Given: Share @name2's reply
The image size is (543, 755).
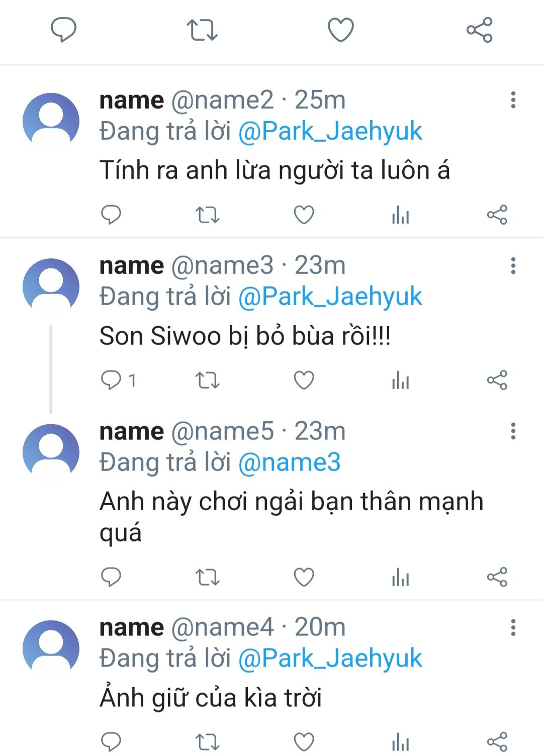Looking at the screenshot, I should 497,215.
